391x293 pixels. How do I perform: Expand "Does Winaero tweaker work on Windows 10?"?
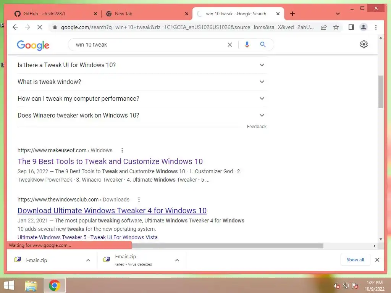pyautogui.click(x=142, y=115)
